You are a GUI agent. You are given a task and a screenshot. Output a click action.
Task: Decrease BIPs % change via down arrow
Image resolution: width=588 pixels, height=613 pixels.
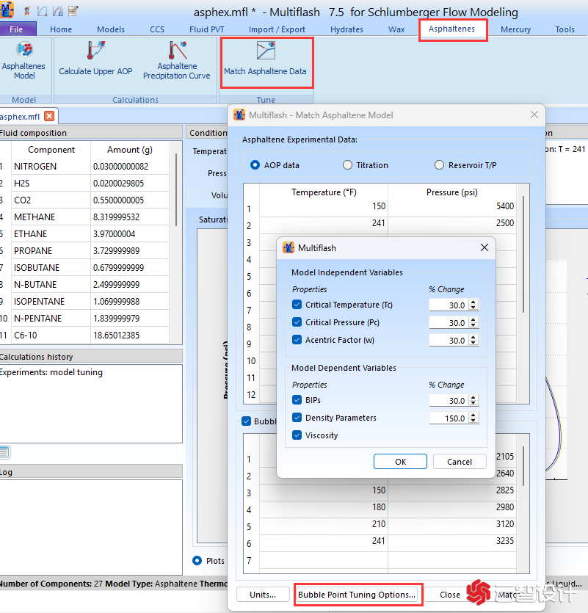(473, 403)
